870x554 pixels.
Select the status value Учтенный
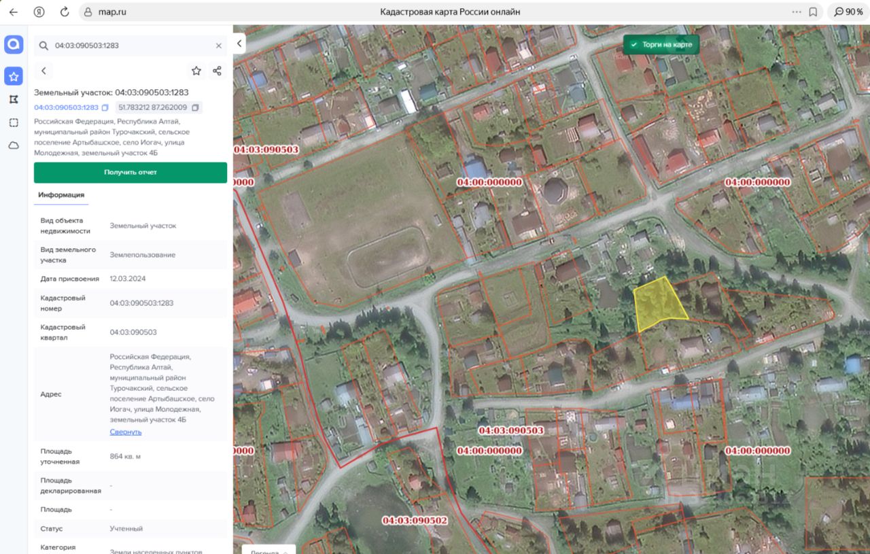126,528
